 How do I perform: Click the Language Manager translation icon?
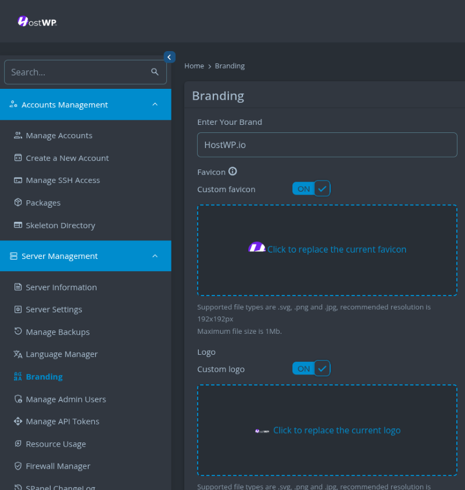(x=18, y=354)
